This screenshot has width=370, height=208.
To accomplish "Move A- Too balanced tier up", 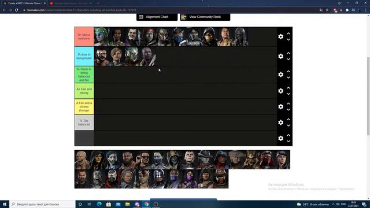I will click(288, 120).
